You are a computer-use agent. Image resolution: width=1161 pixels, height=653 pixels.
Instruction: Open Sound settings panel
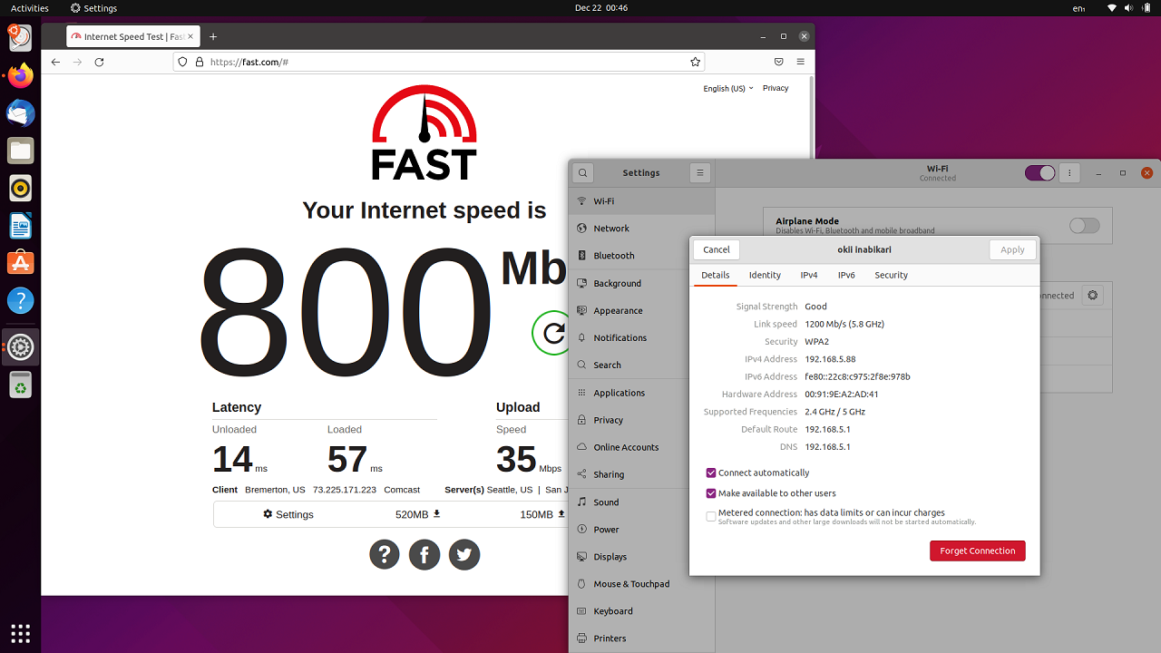(642, 502)
